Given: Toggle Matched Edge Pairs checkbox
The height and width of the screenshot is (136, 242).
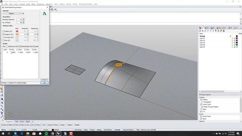Looking at the screenshot, I should click(19, 46).
